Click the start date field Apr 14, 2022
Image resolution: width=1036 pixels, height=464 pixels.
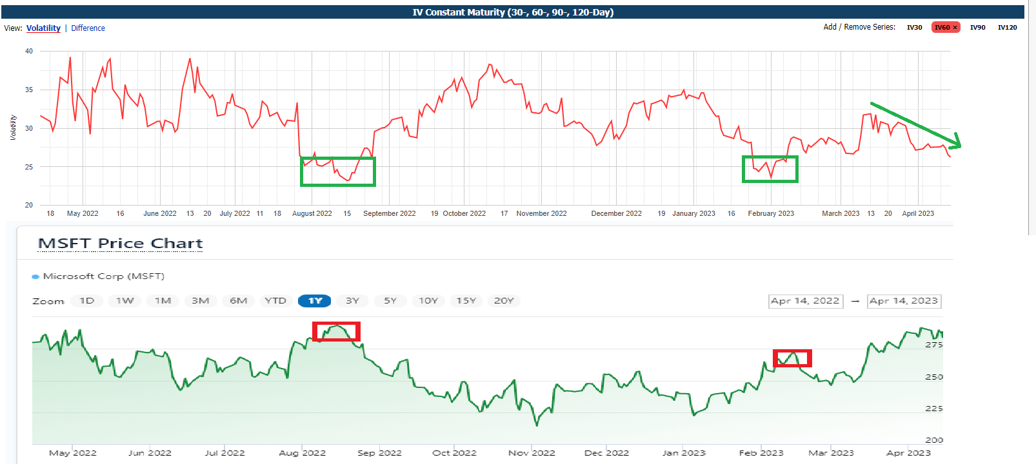(x=806, y=301)
